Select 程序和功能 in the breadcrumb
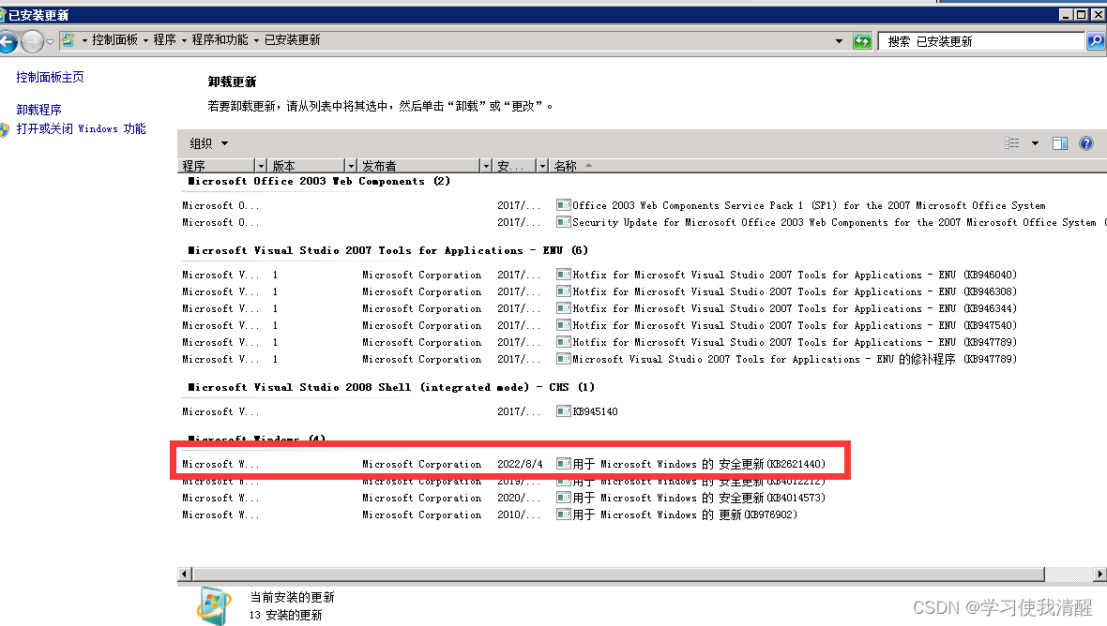 tap(220, 40)
